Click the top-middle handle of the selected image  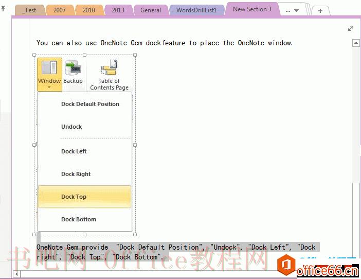point(84,55)
